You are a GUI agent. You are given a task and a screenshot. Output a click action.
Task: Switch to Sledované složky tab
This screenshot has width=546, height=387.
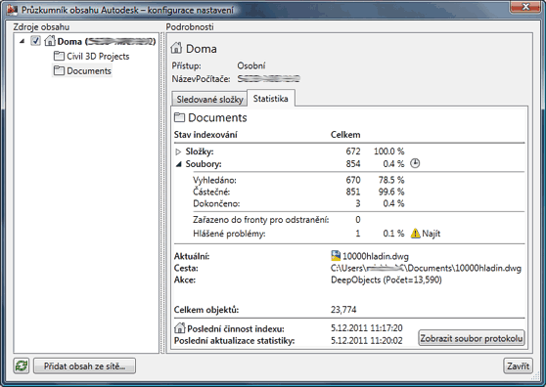pyautogui.click(x=209, y=99)
